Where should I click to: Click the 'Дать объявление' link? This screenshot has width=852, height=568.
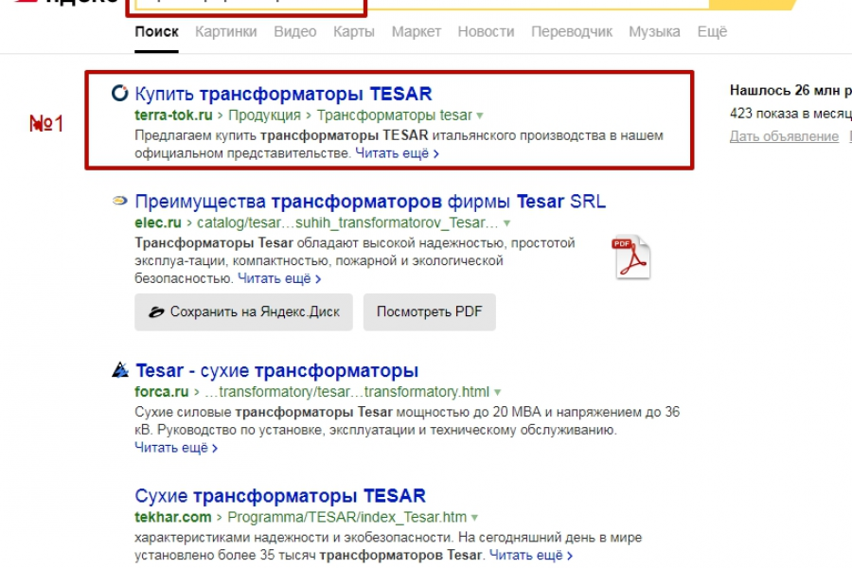point(784,136)
